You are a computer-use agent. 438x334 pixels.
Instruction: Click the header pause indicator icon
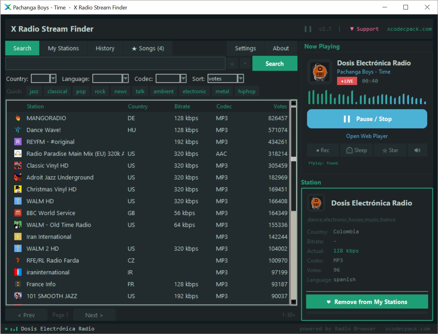coord(308,29)
